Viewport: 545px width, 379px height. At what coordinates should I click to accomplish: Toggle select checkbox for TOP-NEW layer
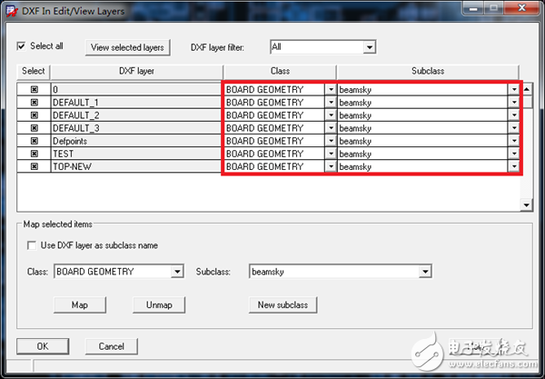[x=35, y=166]
